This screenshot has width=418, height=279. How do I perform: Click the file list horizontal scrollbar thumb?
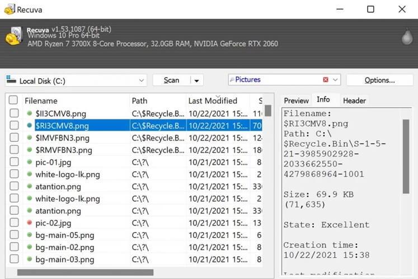(85, 272)
